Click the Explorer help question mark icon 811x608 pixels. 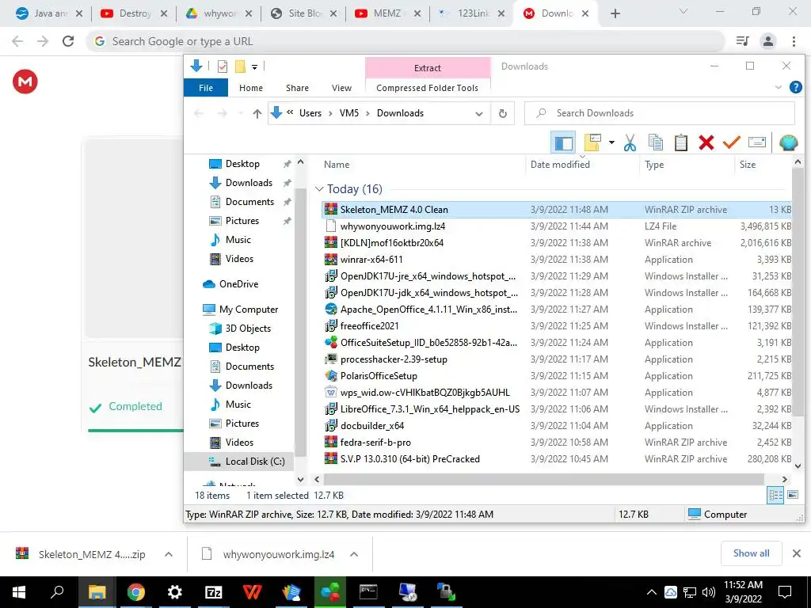tap(795, 87)
